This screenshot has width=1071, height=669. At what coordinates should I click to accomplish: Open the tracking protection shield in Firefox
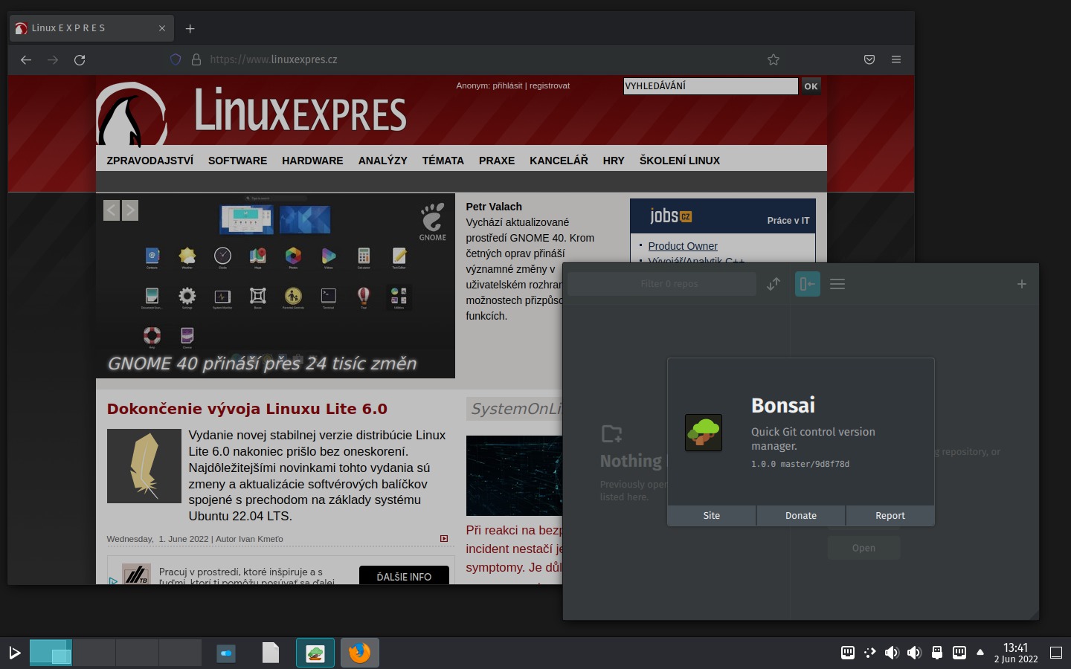(x=176, y=59)
